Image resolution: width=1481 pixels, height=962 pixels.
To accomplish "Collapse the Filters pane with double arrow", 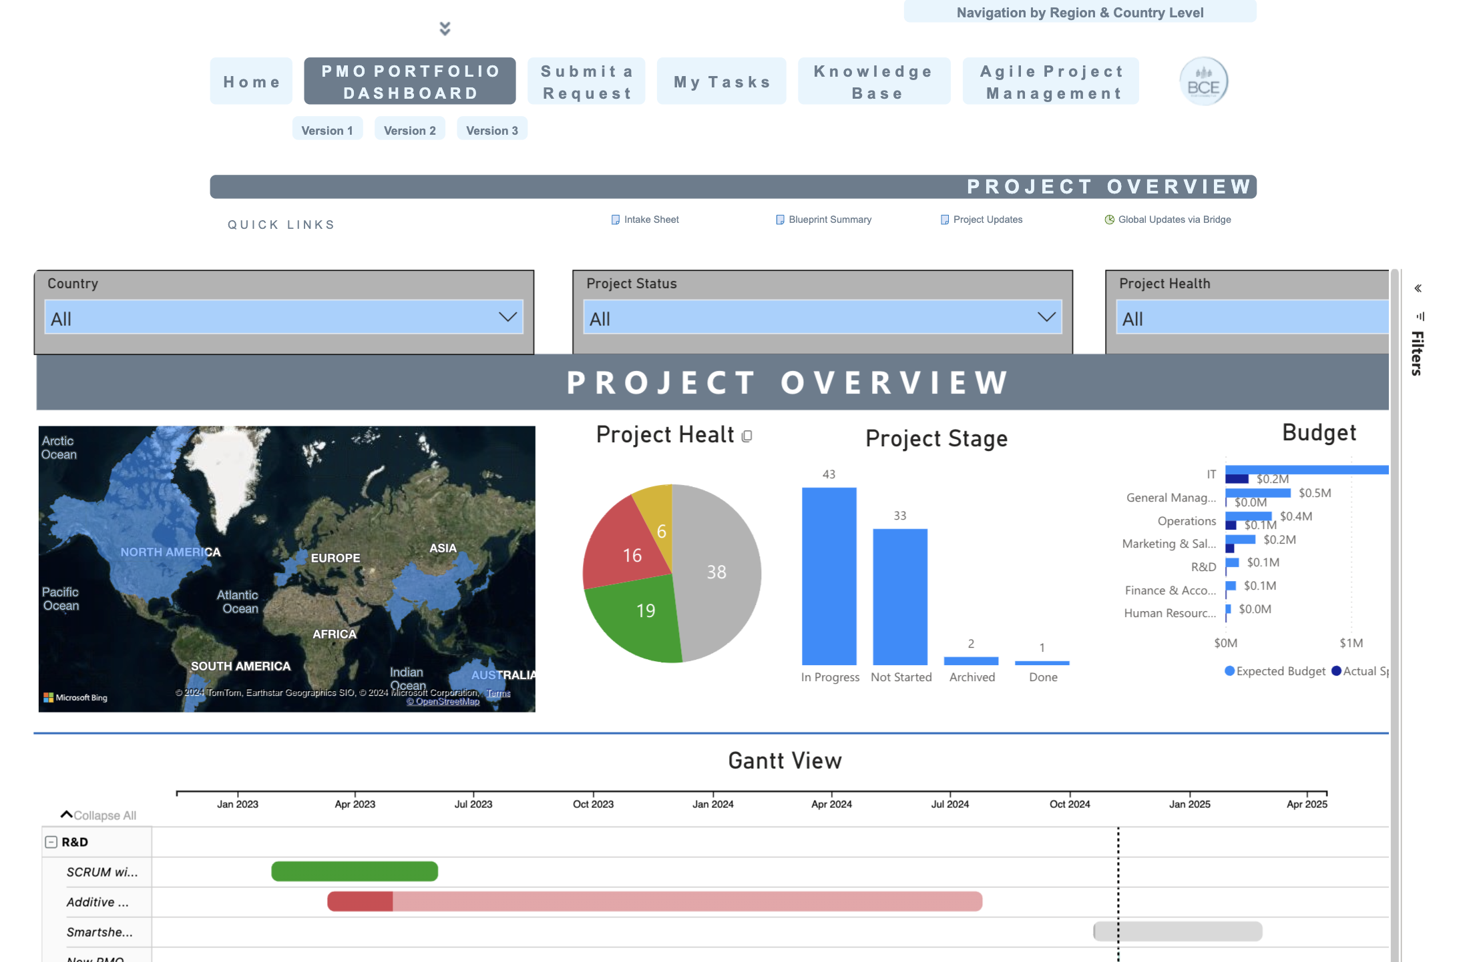I will pos(1418,288).
